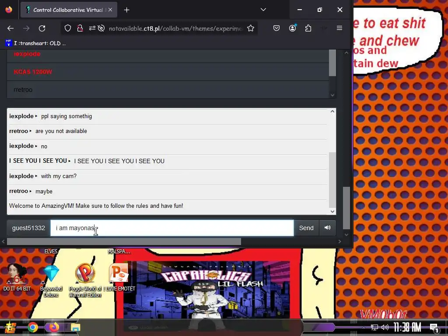448x336 pixels.
Task: Reload the current page
Action: pyautogui.click(x=42, y=28)
